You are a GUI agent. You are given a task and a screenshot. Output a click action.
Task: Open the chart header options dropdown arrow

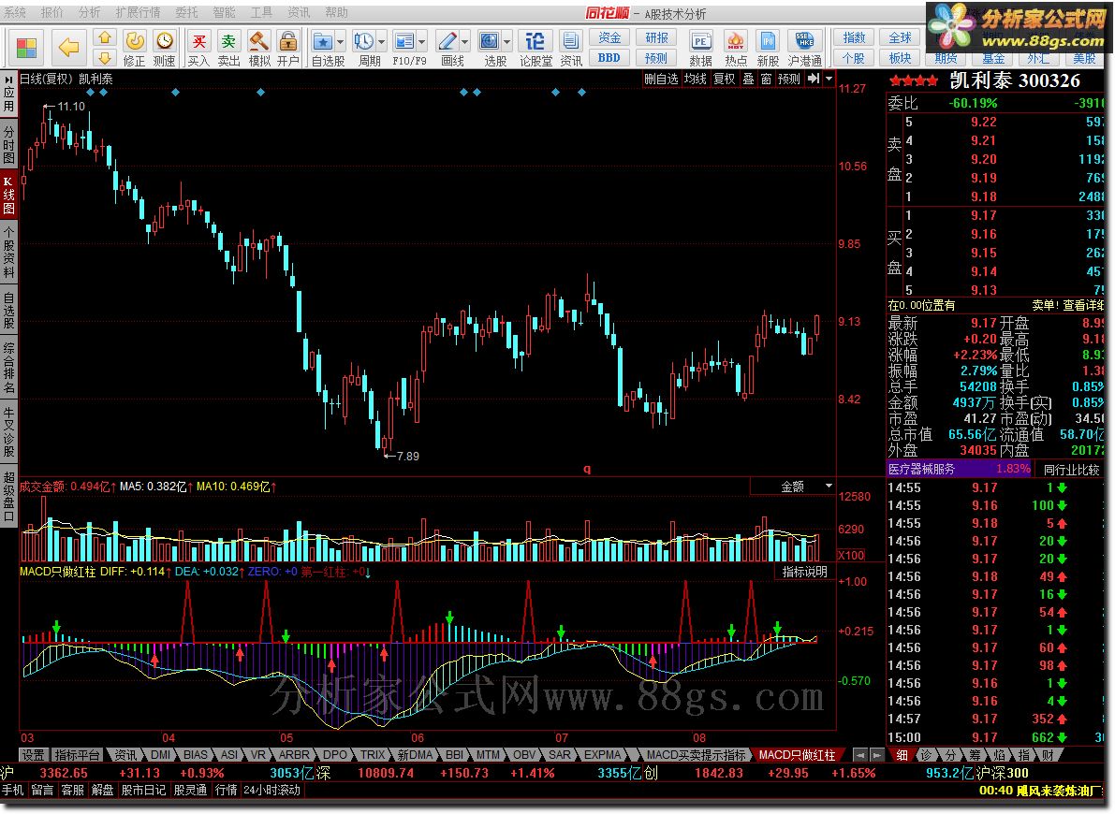(829, 79)
